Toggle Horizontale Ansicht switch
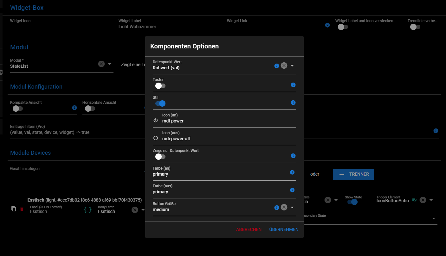This screenshot has height=256, width=446. point(90,109)
